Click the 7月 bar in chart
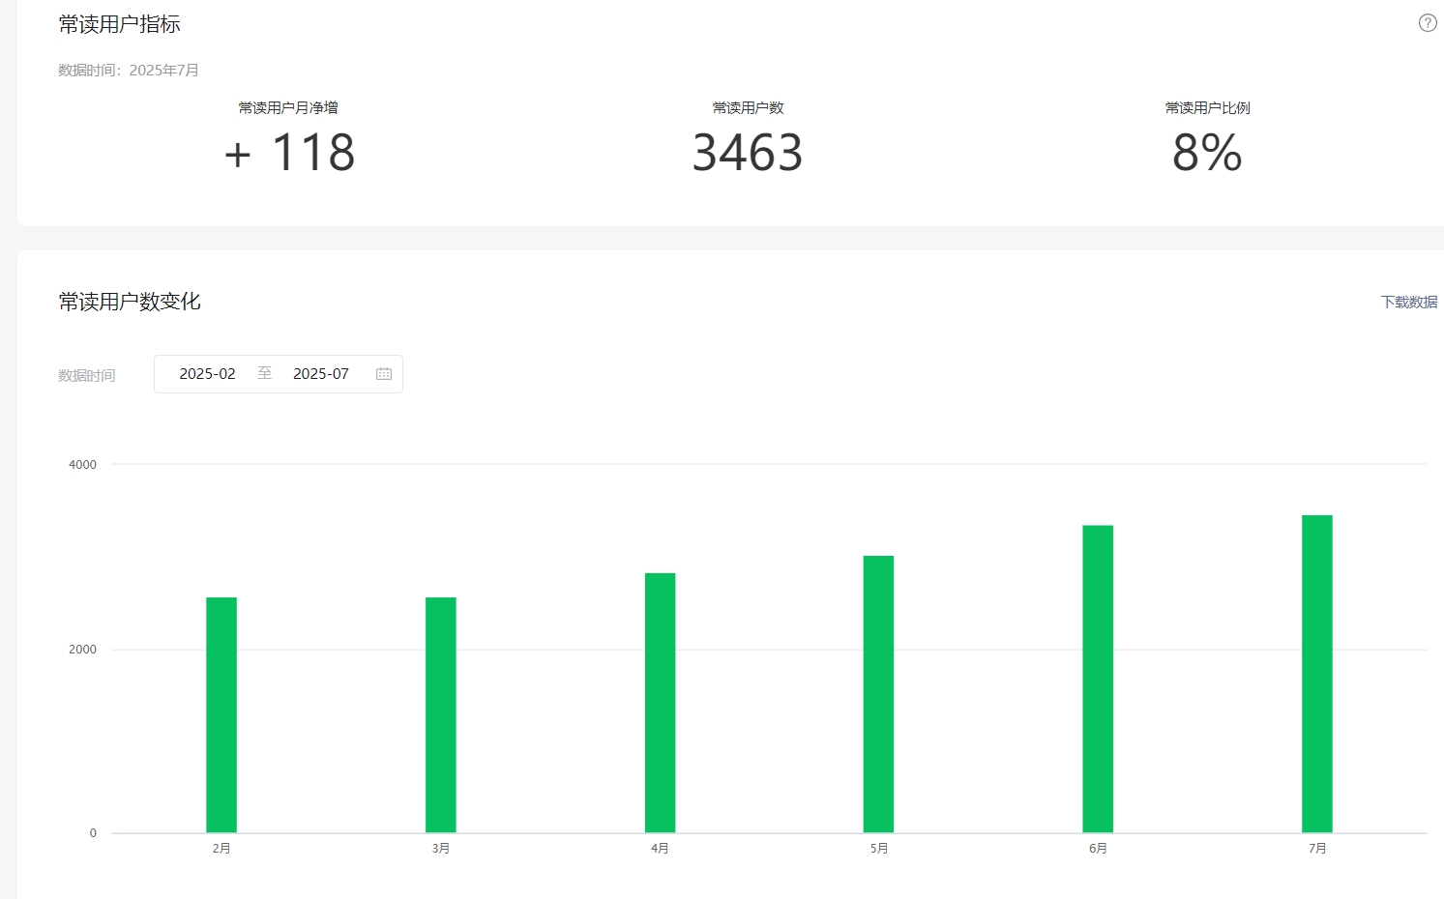Image resolution: width=1444 pixels, height=899 pixels. (x=1317, y=674)
